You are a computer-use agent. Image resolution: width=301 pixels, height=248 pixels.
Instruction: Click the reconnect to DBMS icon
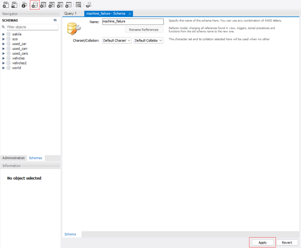tap(89, 5)
